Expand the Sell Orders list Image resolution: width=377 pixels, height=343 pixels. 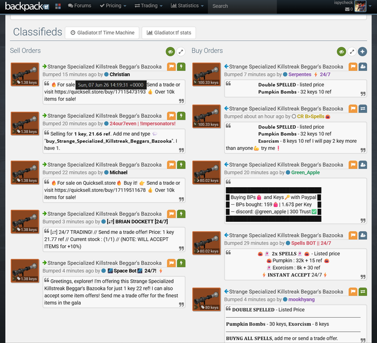(x=181, y=51)
